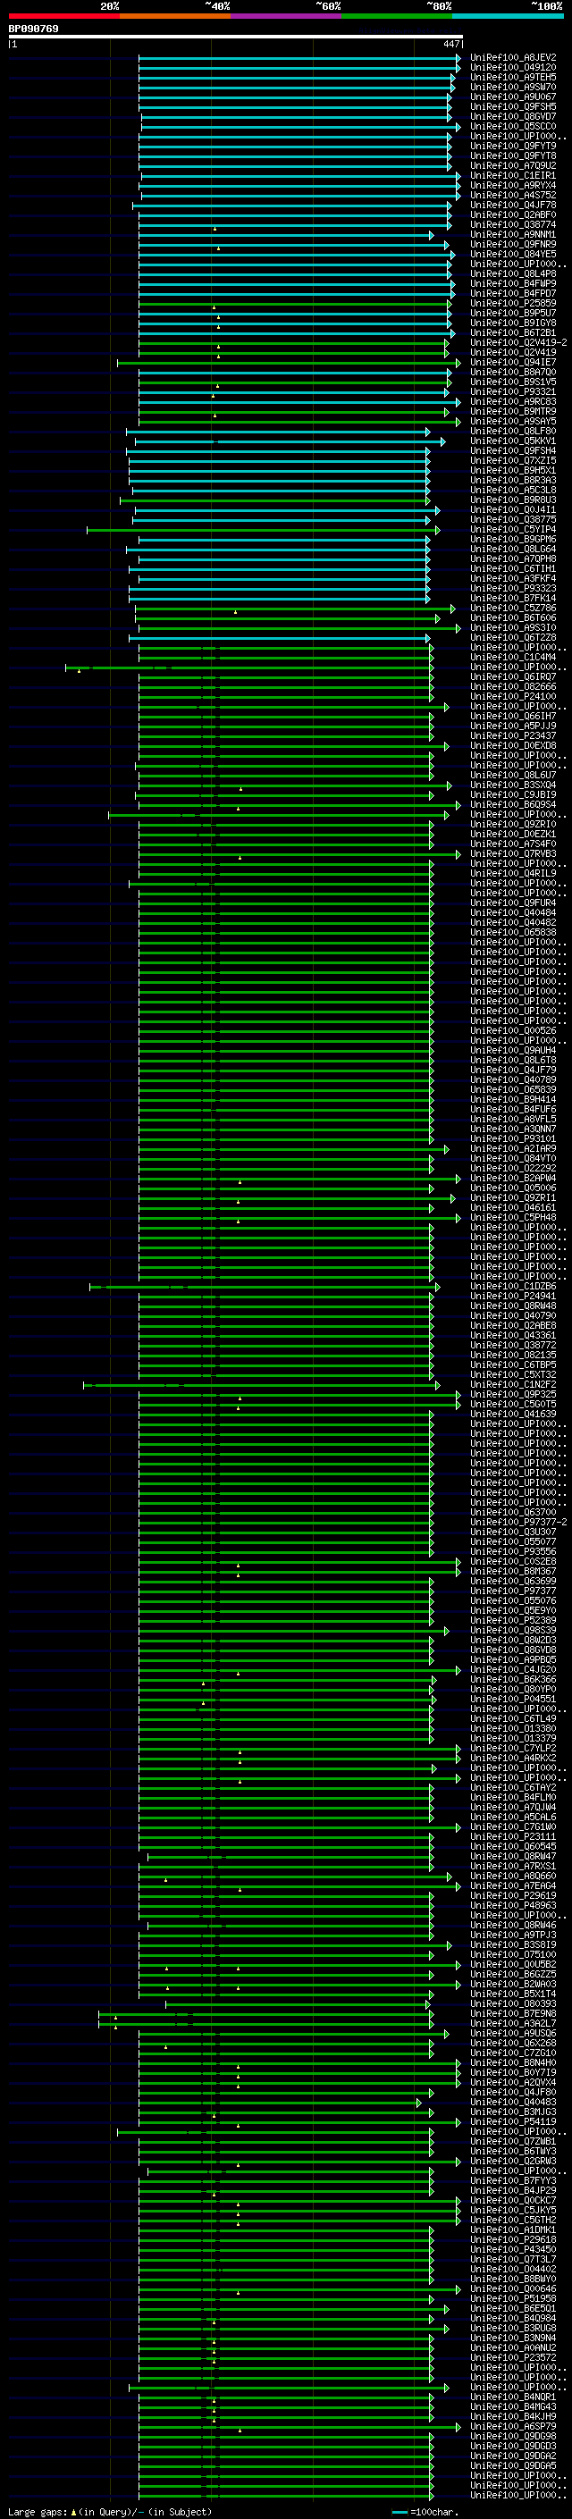Click the label UniRef100_C1EIR1
The image size is (572, 2519).
pos(513,176)
